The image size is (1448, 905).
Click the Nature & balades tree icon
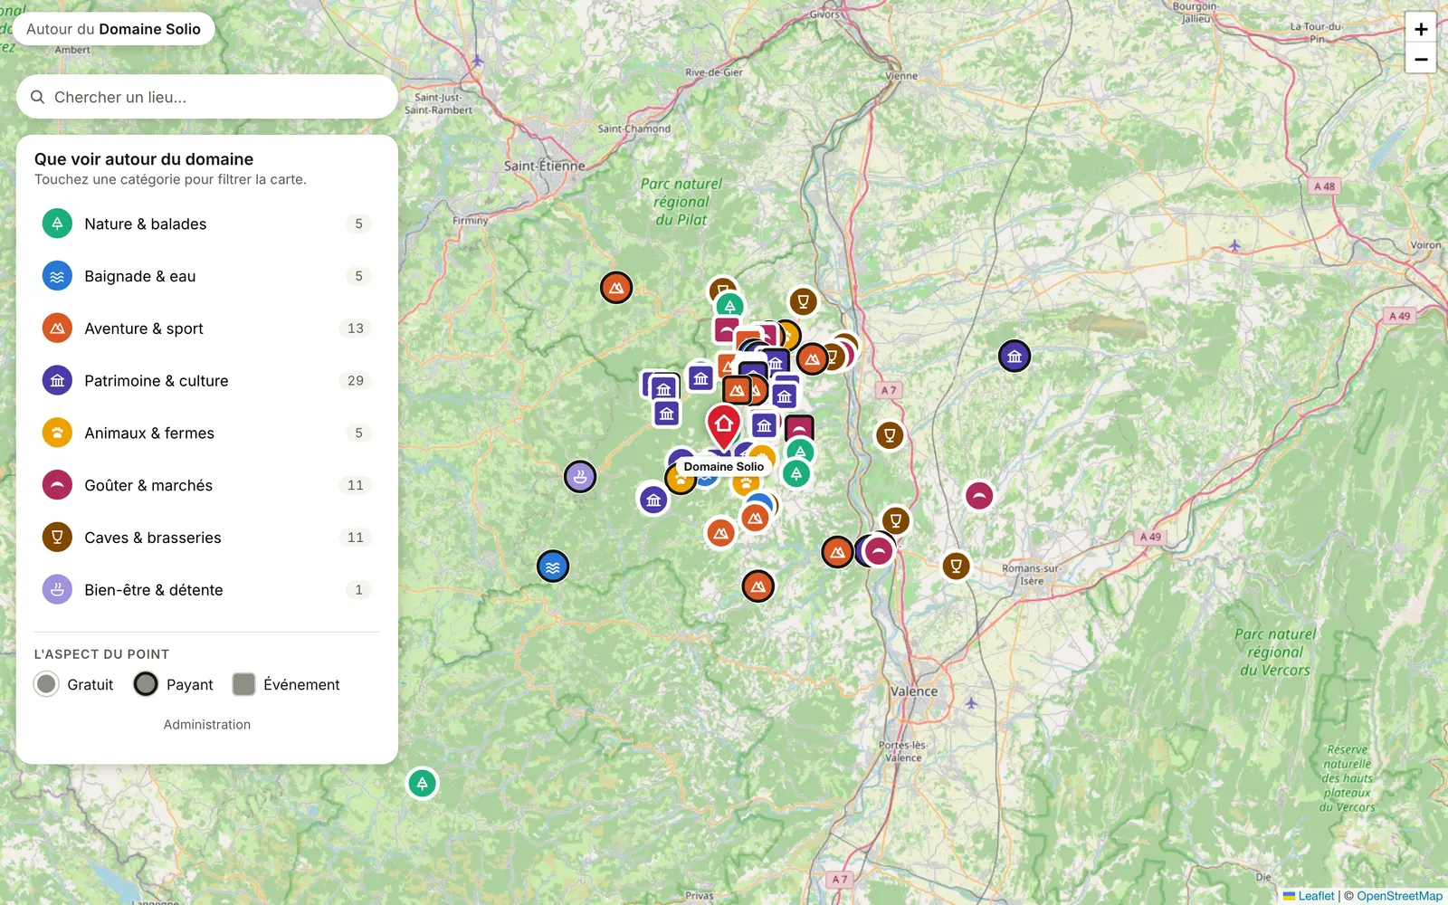[57, 224]
